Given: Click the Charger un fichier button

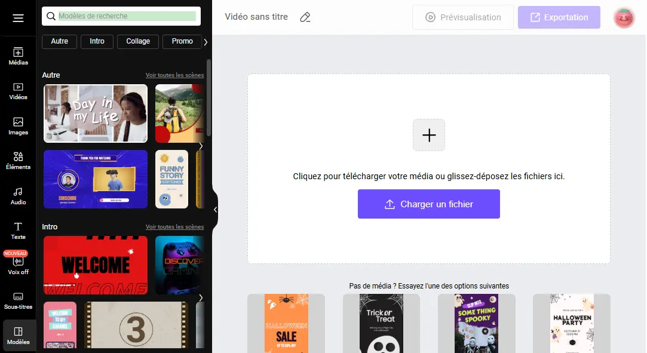Looking at the screenshot, I should pyautogui.click(x=428, y=204).
